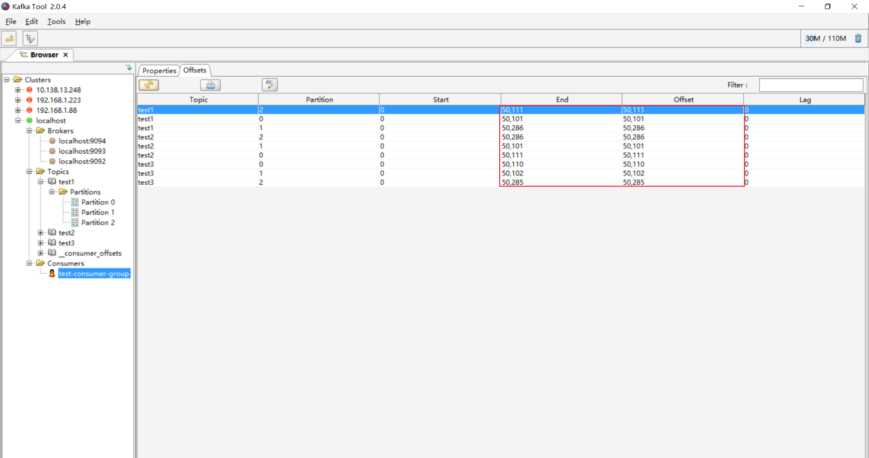Click the Partition 0 grid icon
Image resolution: width=869 pixels, height=458 pixels.
pyautogui.click(x=75, y=202)
